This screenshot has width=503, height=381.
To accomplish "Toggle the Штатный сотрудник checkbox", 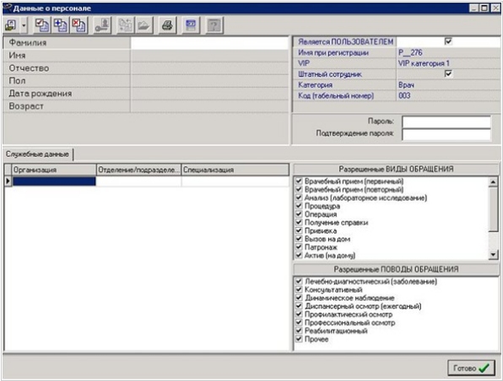I will point(448,74).
